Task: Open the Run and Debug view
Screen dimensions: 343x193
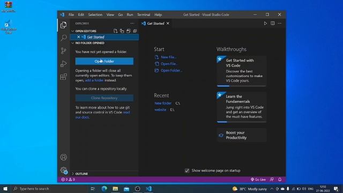Action: click(63, 64)
